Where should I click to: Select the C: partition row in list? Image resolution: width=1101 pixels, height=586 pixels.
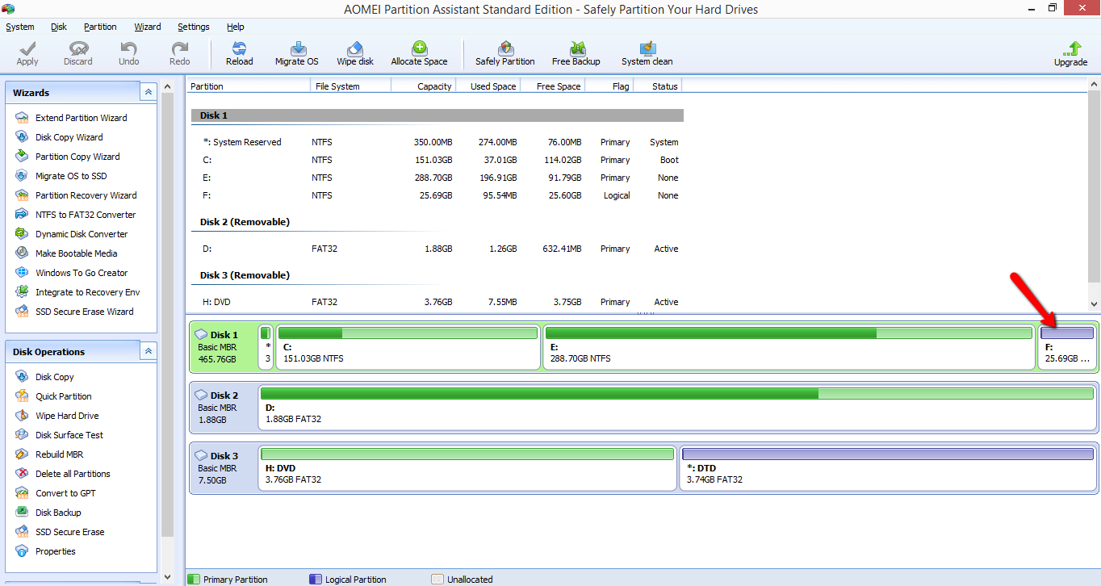pos(437,160)
